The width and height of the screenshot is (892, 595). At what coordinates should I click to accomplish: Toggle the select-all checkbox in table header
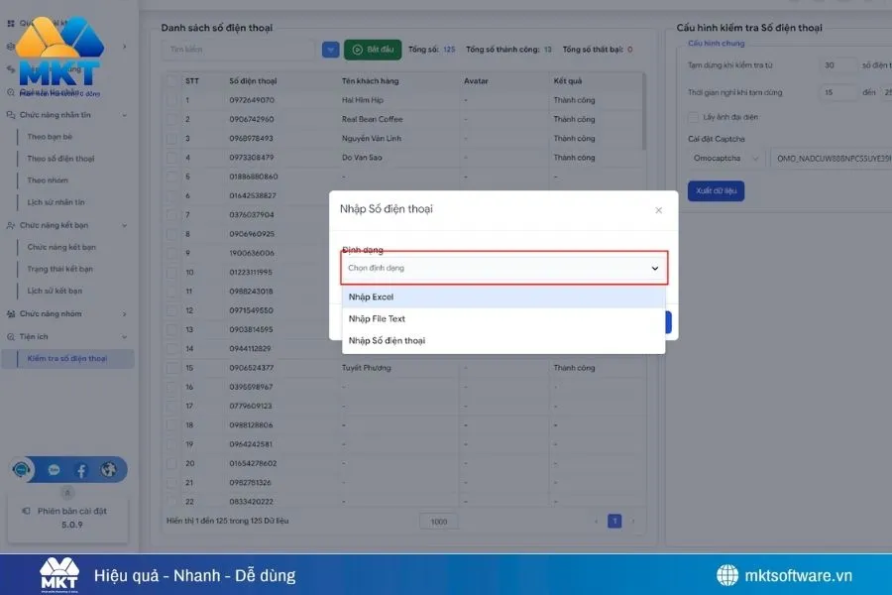coord(172,81)
